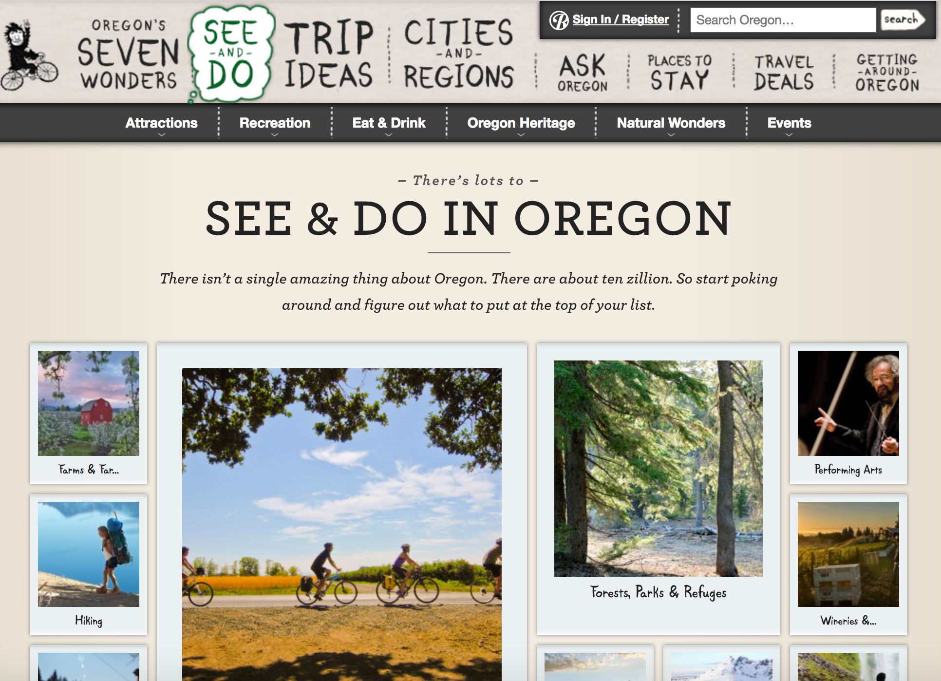Expand the Natural Wonders dropdown
Screen dimensions: 941x681
(671, 123)
